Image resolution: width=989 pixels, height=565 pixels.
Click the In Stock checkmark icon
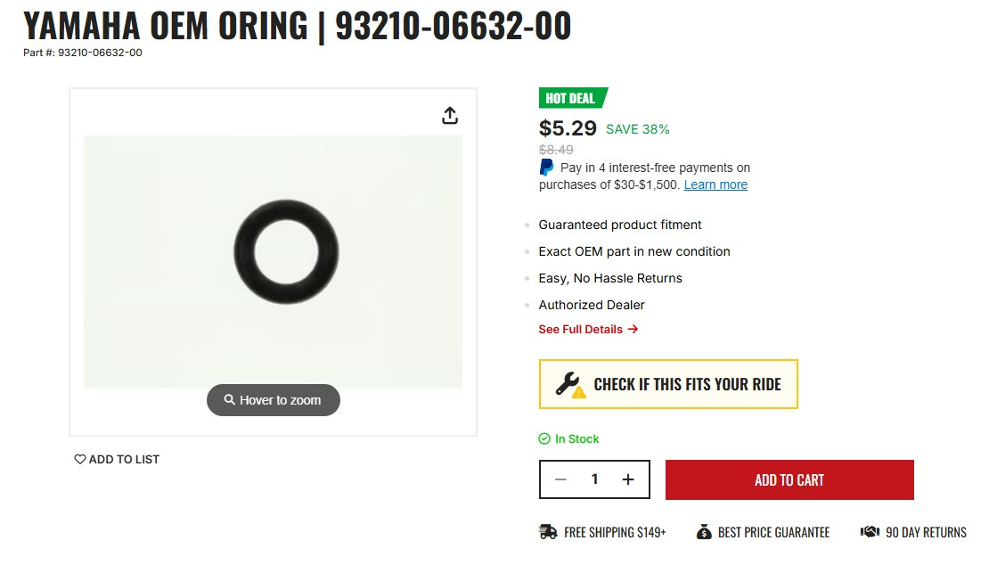point(544,439)
